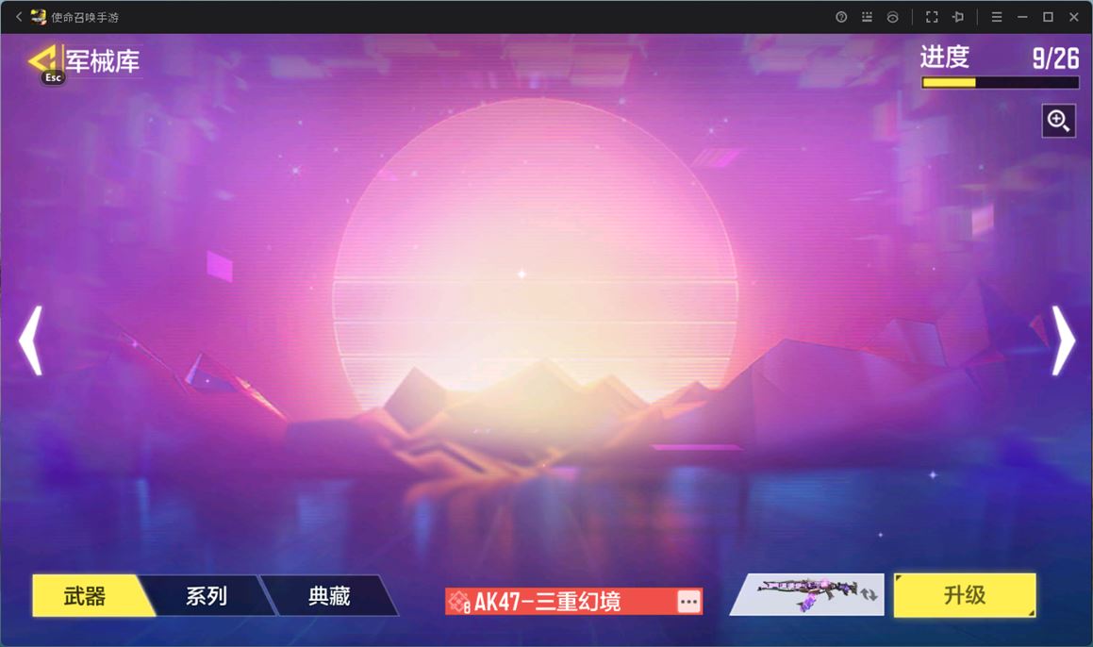Click the gamepad controller icon in title bar
The width and height of the screenshot is (1093, 647).
pos(892,17)
